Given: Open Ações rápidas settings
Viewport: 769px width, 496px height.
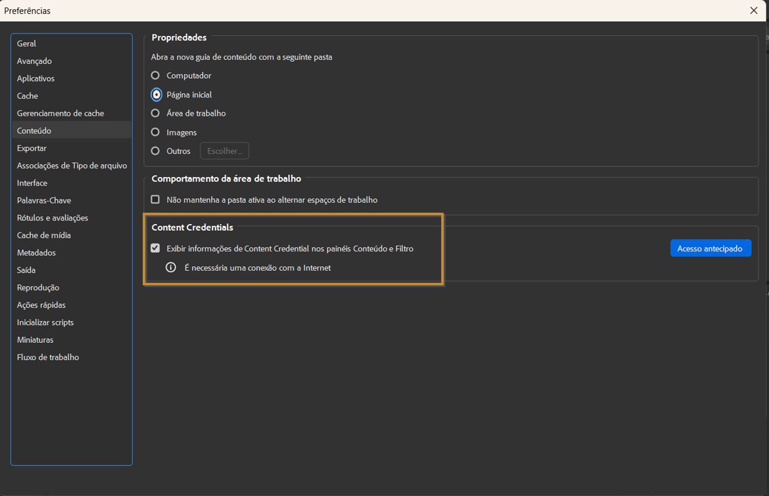Looking at the screenshot, I should point(71,305).
